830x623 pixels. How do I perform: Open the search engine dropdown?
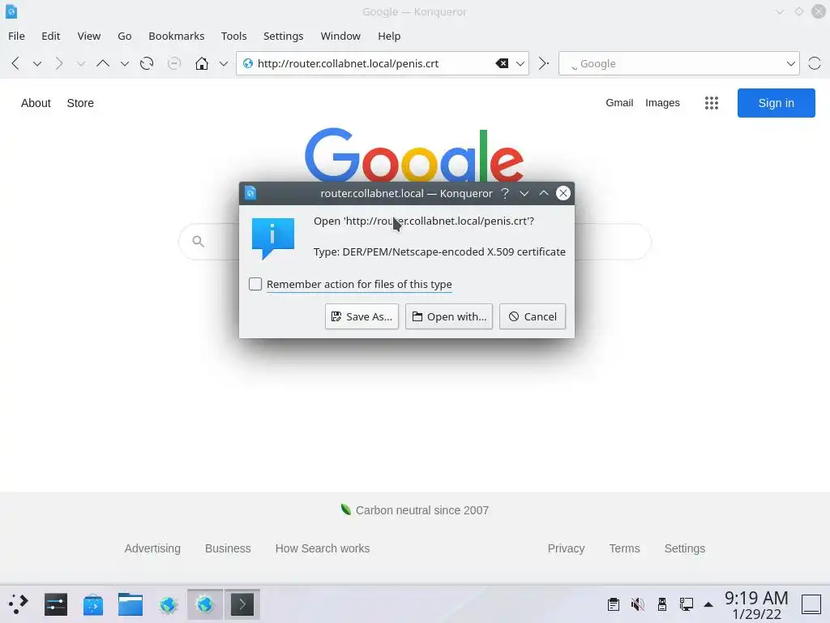pos(790,63)
